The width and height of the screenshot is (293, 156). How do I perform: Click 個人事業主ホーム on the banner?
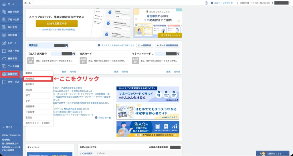(170, 35)
